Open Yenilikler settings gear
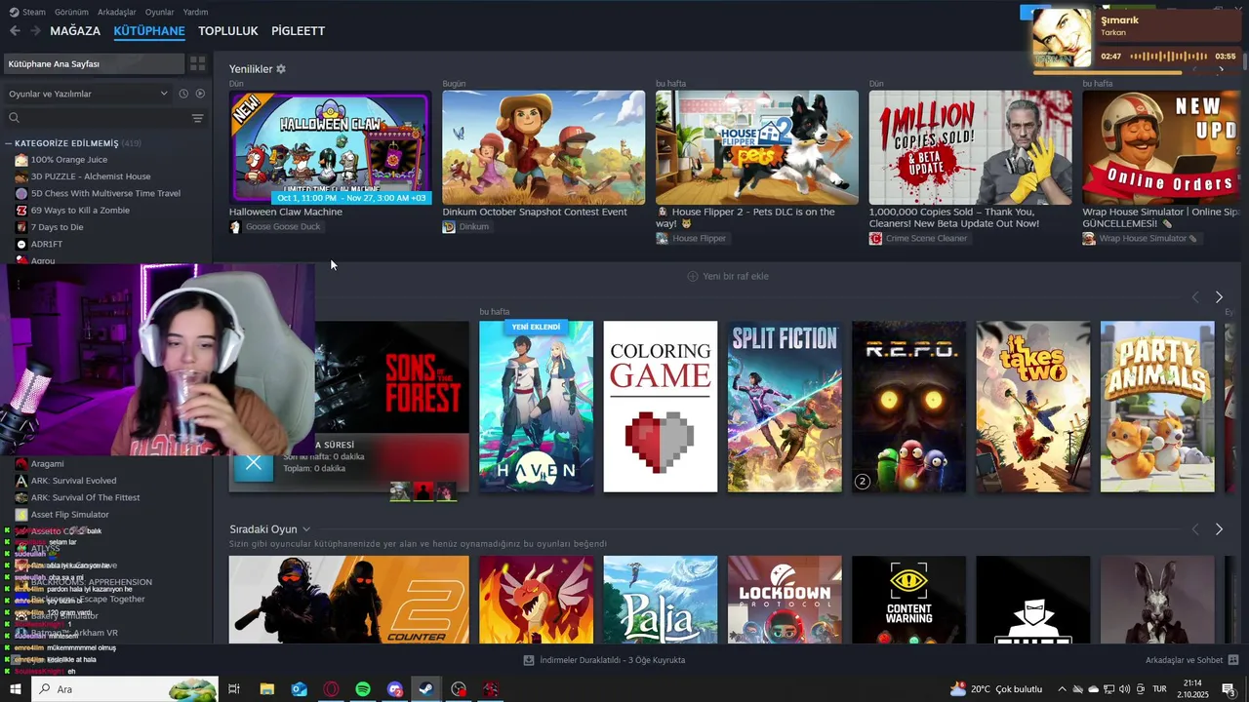1249x702 pixels. [281, 69]
